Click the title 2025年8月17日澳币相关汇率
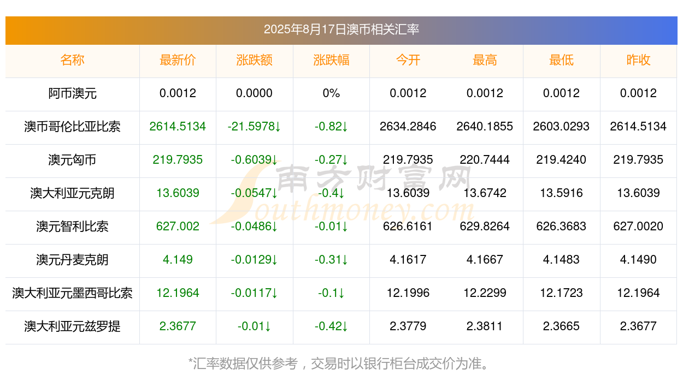Image resolution: width=683 pixels, height=381 pixels. [341, 29]
